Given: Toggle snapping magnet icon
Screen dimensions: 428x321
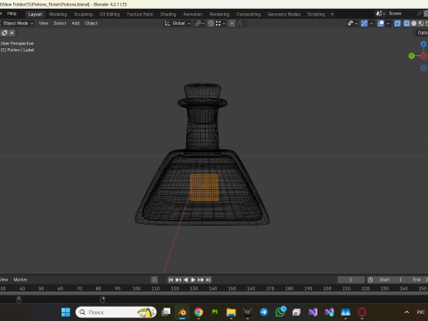Looking at the screenshot, I should [210, 23].
